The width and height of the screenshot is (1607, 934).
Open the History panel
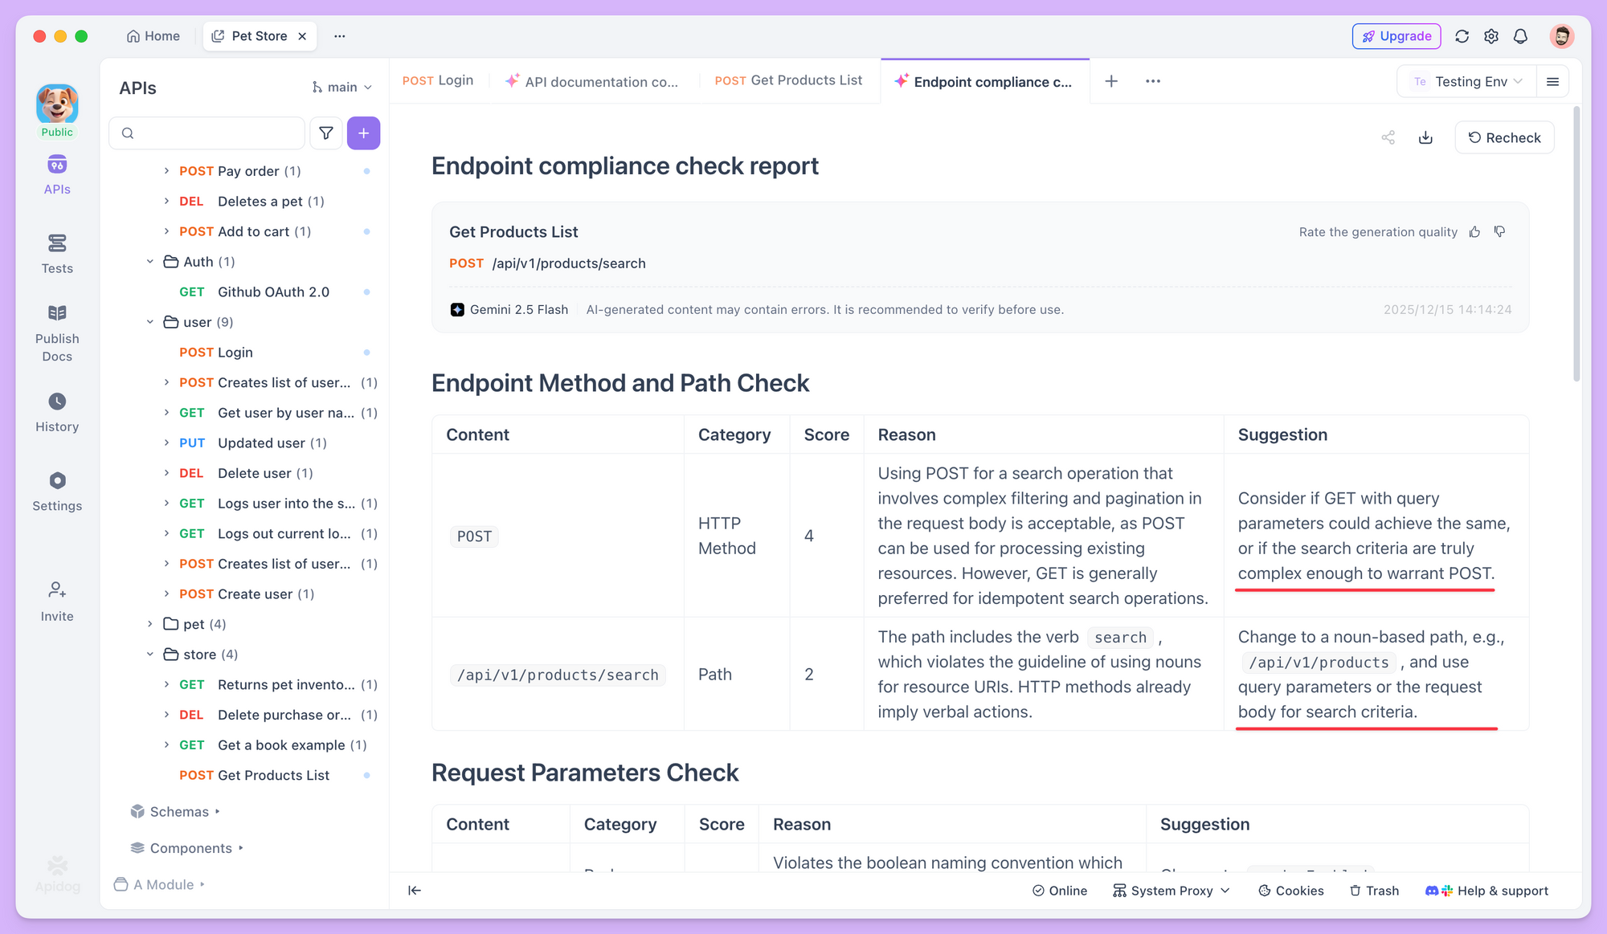pyautogui.click(x=56, y=411)
